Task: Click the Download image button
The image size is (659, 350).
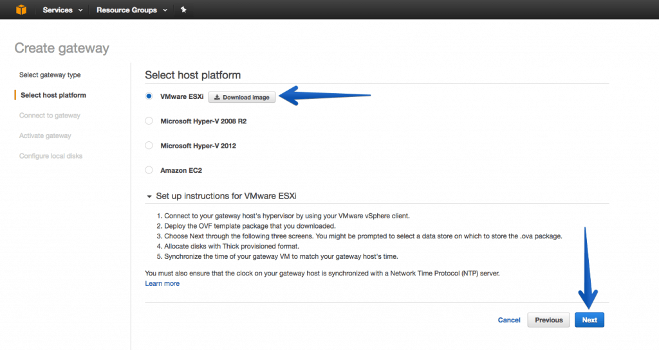Action: point(242,97)
